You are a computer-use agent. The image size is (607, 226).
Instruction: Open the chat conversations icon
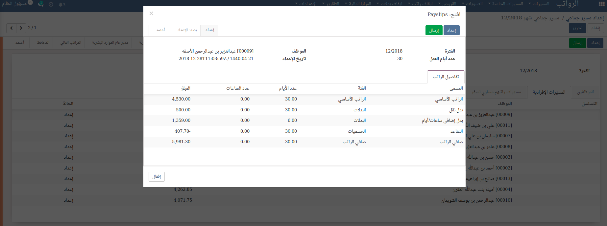pyautogui.click(x=41, y=4)
